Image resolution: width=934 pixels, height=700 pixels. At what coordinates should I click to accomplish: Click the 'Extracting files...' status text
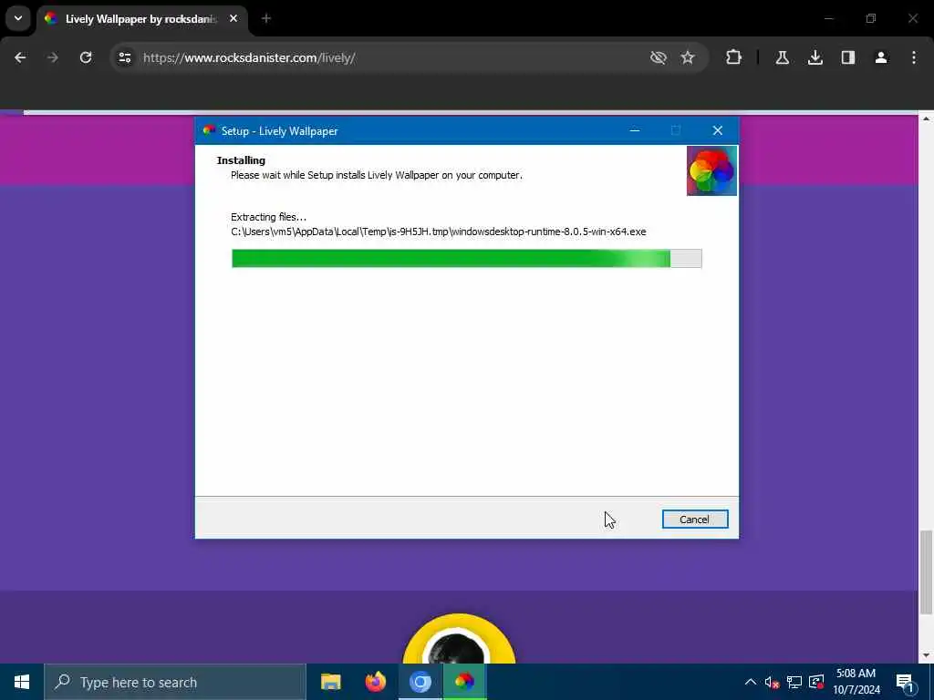click(269, 217)
